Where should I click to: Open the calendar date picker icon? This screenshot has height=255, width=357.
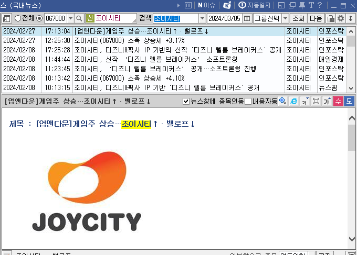(247, 18)
